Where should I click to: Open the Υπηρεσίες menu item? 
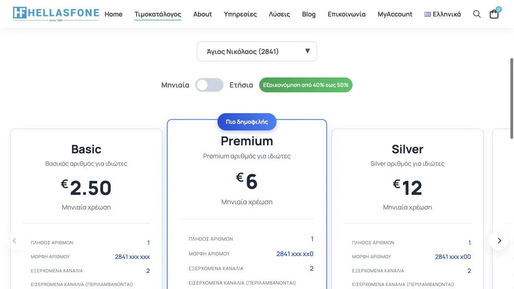click(x=241, y=14)
